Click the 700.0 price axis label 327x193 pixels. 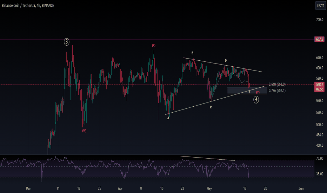tap(320, 20)
